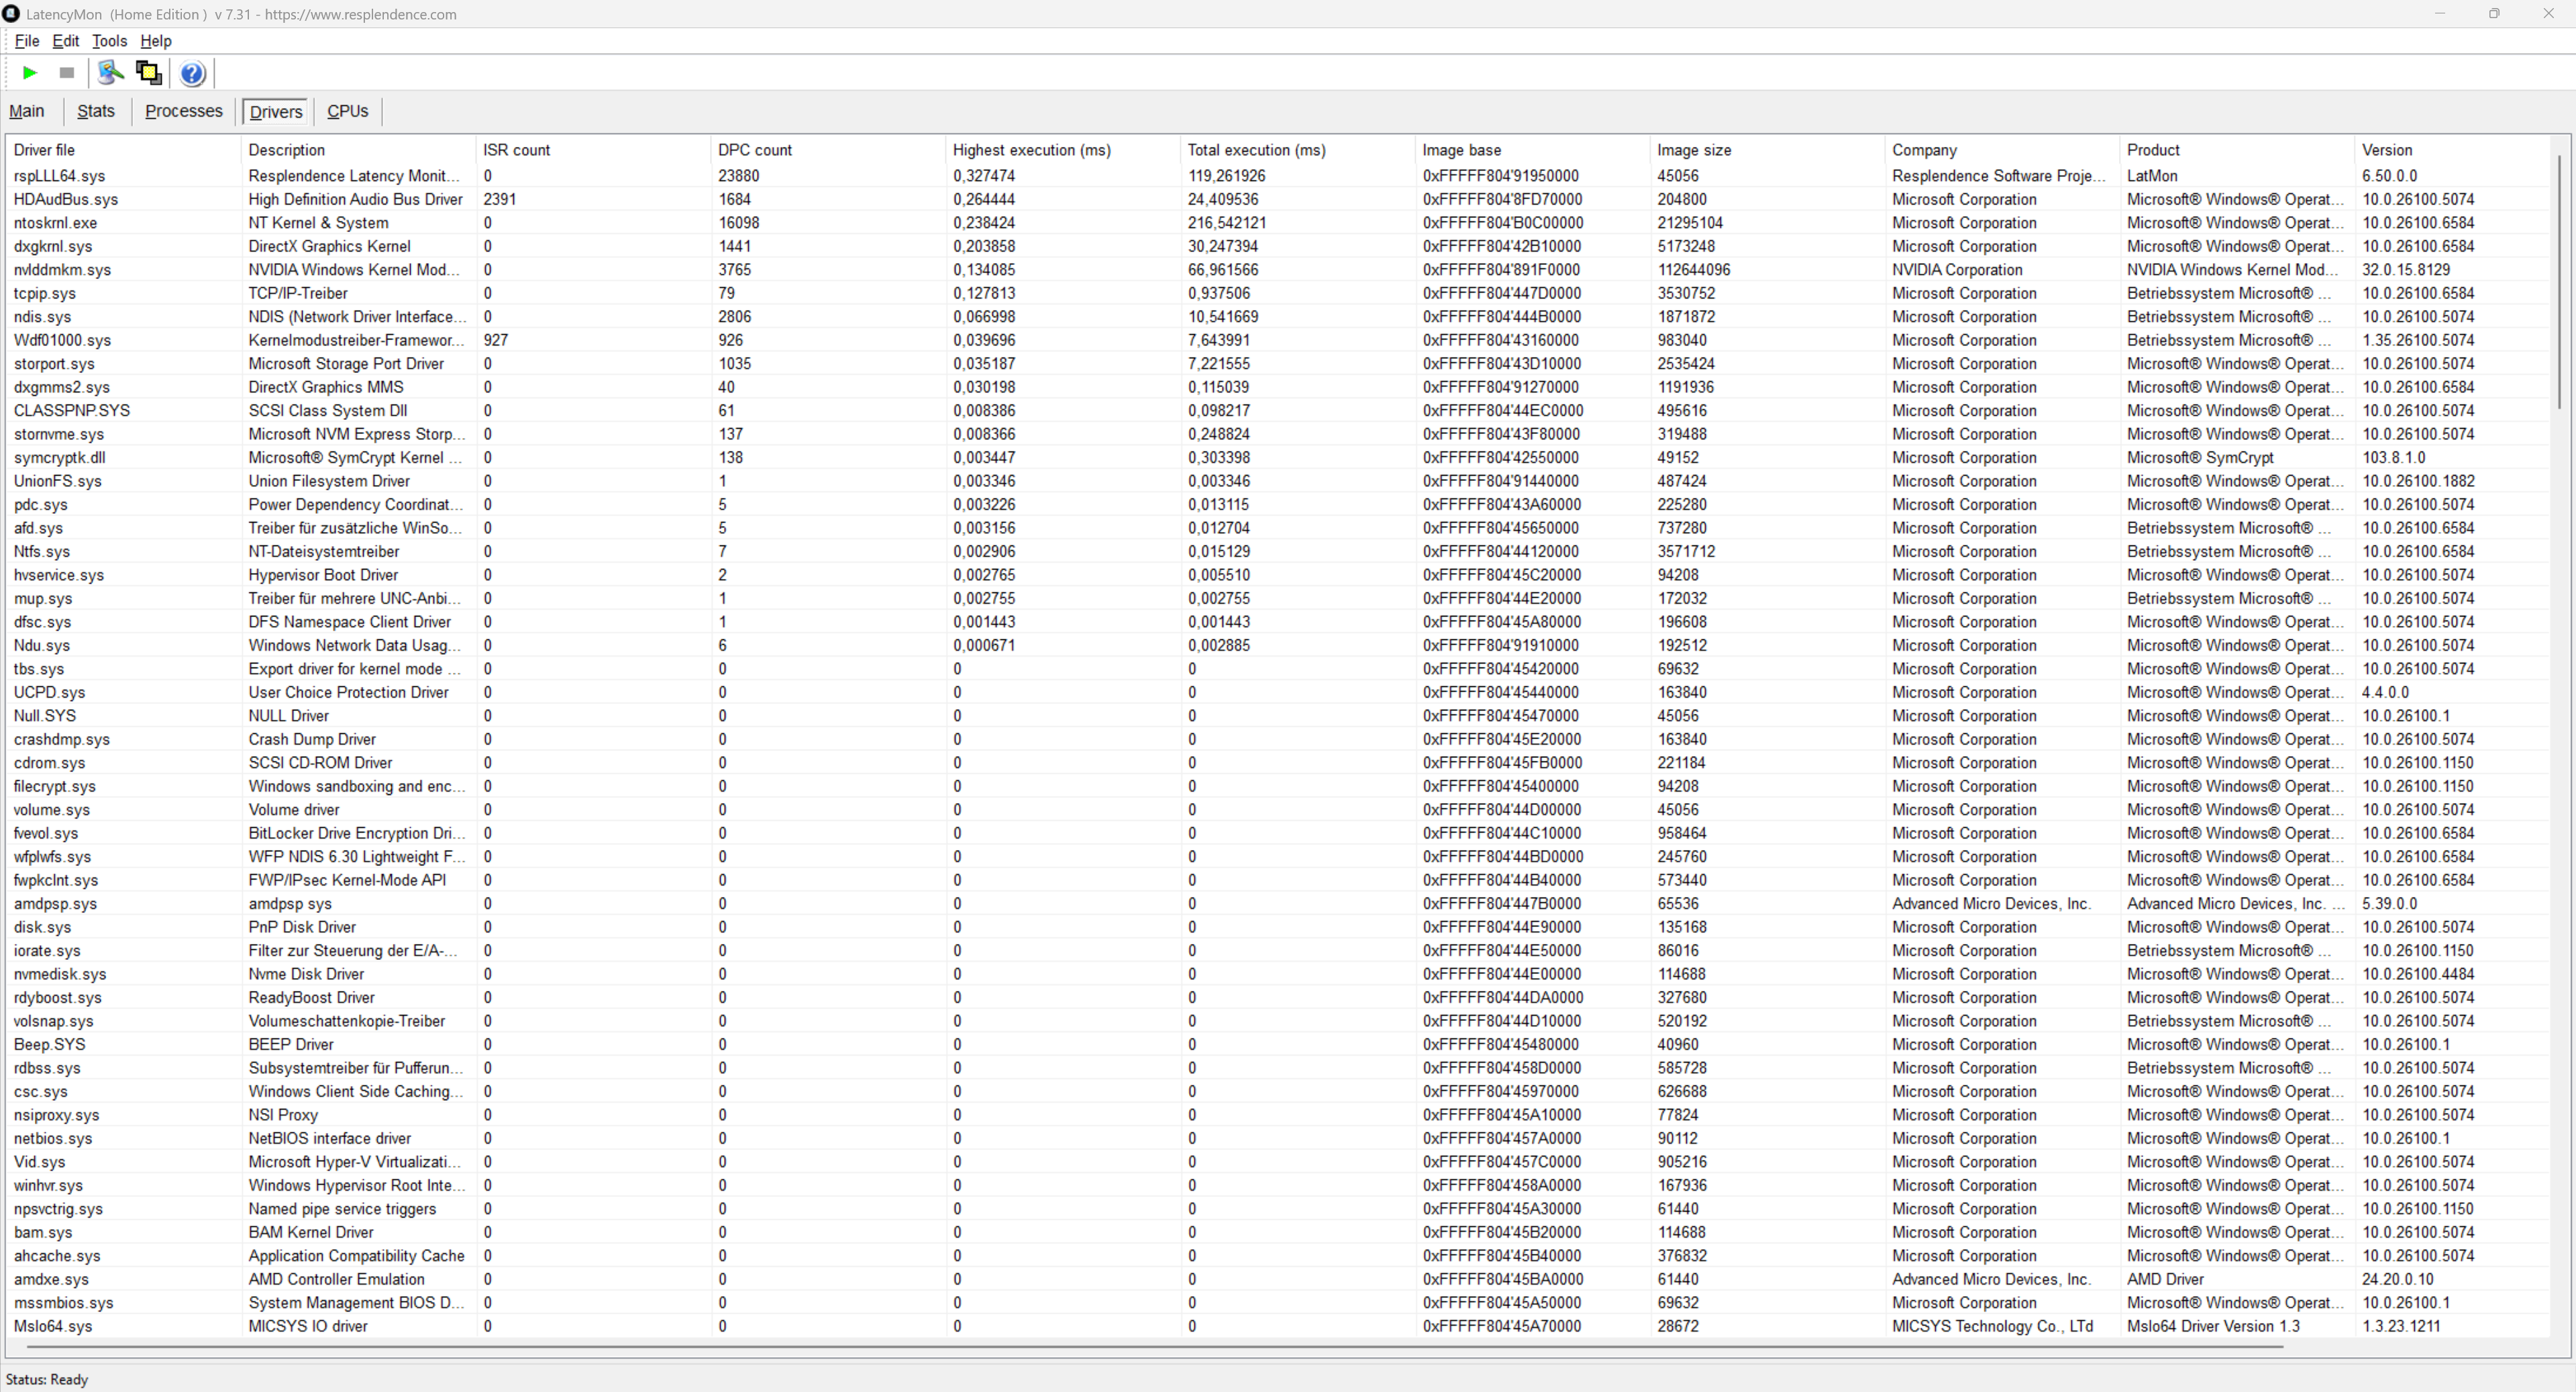The width and height of the screenshot is (2576, 1392).
Task: Open the options icon with computer and pen
Action: click(x=110, y=72)
